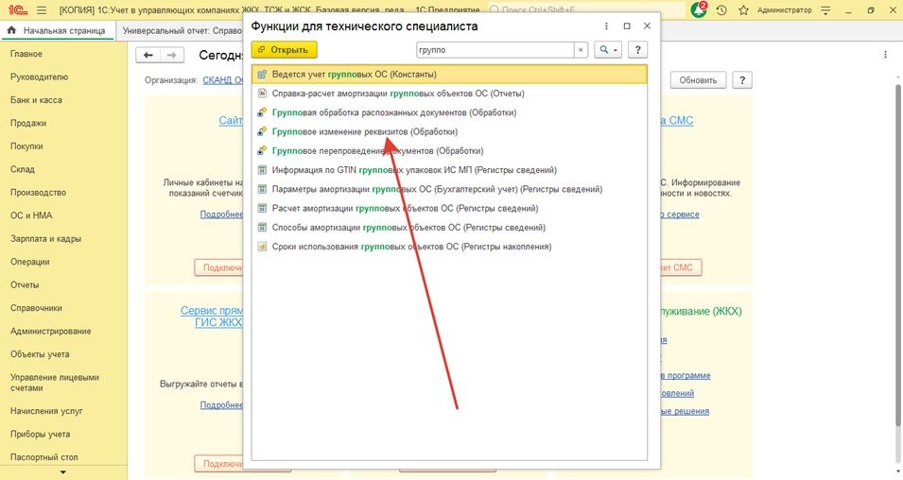Image resolution: width=903 pixels, height=480 pixels.
Task: Click Подробнее link under личные кабинеты
Action: click(x=221, y=214)
